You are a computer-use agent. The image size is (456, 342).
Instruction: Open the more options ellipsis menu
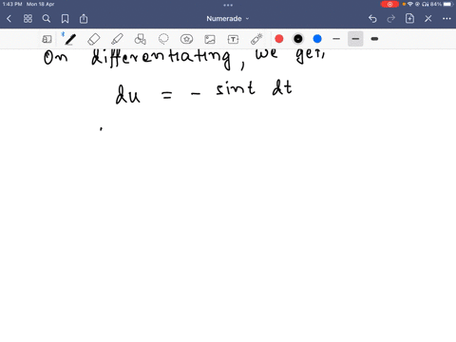[446, 19]
